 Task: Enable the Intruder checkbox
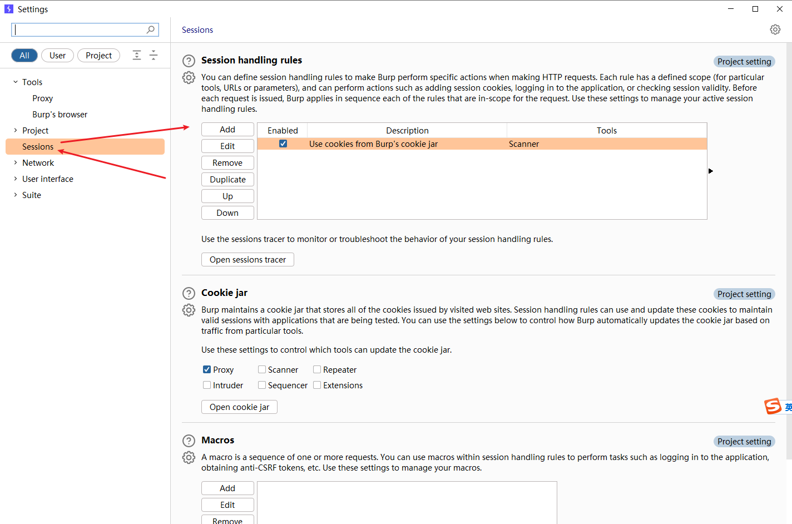click(x=207, y=385)
